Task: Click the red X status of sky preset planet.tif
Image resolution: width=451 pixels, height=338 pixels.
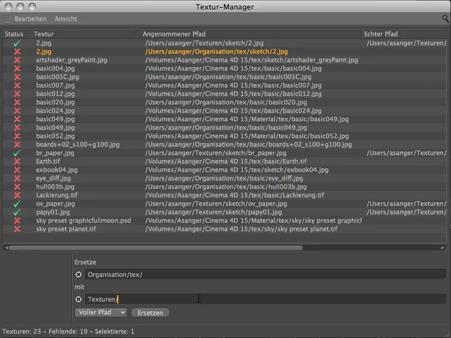Action: click(17, 229)
